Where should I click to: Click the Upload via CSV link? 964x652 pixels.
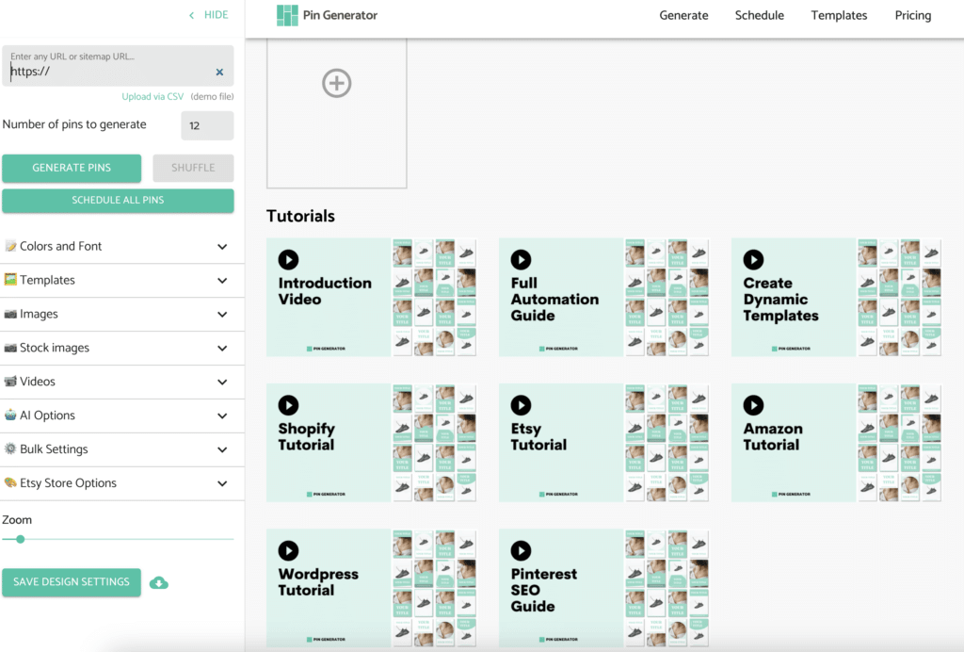click(x=153, y=97)
